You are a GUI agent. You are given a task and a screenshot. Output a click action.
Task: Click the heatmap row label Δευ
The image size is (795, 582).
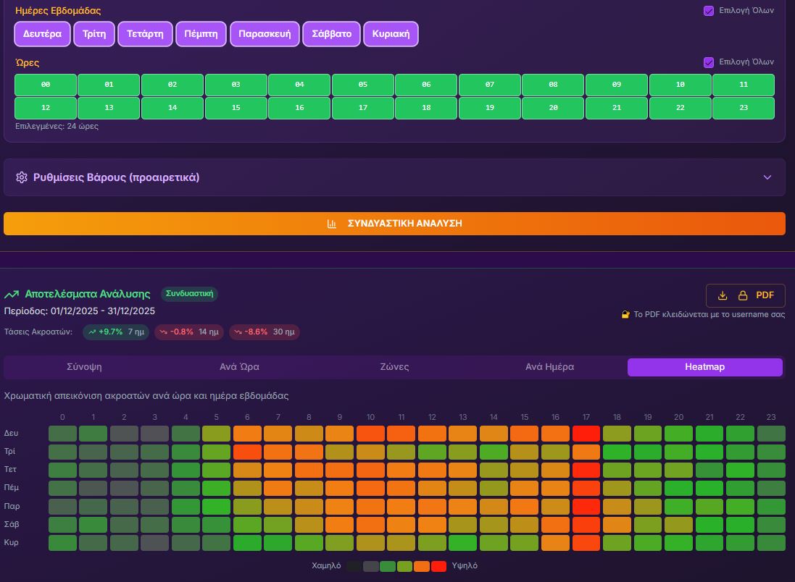click(11, 433)
